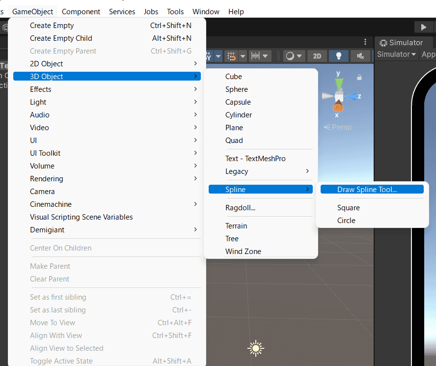This screenshot has height=366, width=436.
Task: Open the Component menu
Action: [81, 12]
